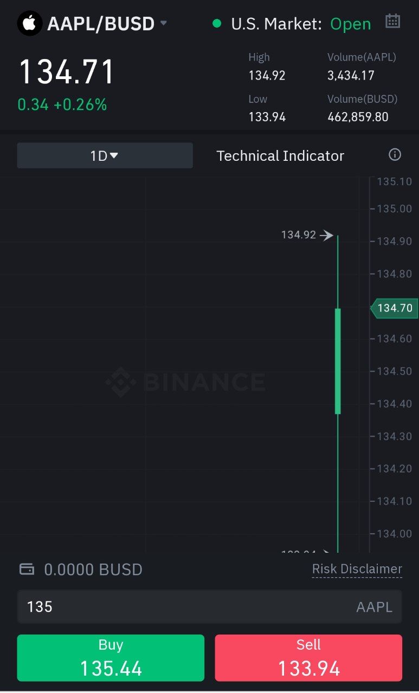Click the AAPL/BUSD pair name
This screenshot has width=419, height=693.
101,24
